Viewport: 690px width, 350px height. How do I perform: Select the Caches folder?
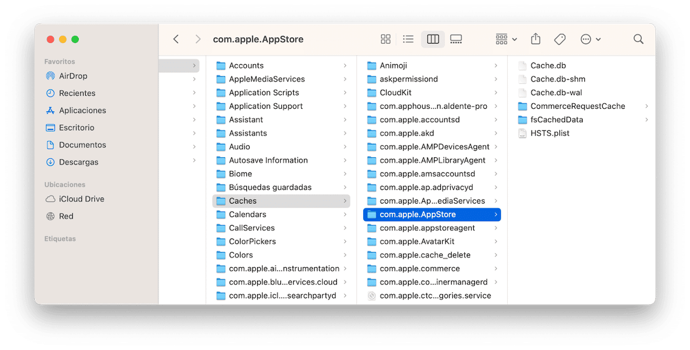(281, 201)
